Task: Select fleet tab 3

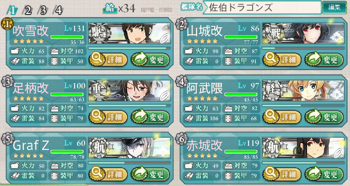Action: 43,10
